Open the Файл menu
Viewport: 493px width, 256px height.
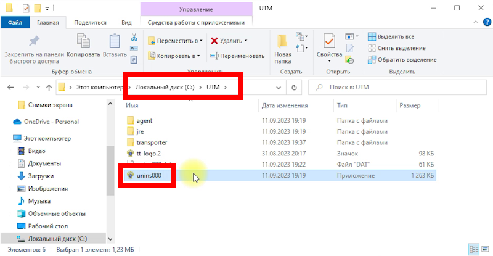(x=15, y=22)
